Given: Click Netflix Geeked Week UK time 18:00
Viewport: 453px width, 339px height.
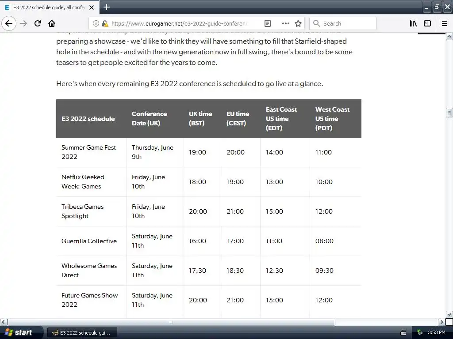Looking at the screenshot, I should [197, 182].
